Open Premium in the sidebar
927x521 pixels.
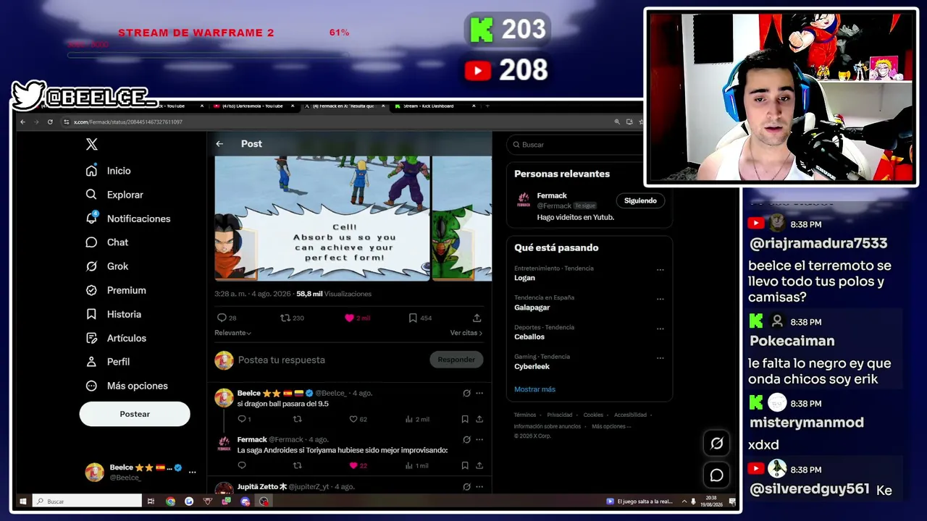(x=116, y=290)
